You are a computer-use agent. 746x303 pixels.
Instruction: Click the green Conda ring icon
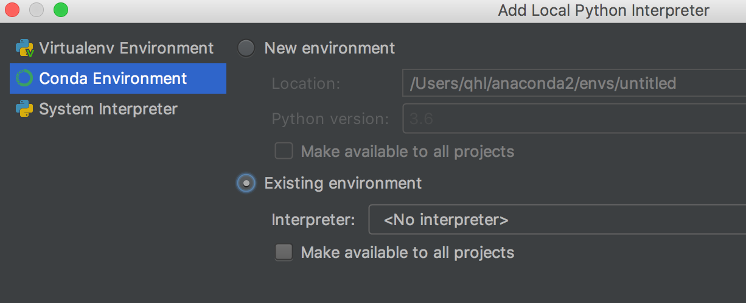click(x=24, y=78)
